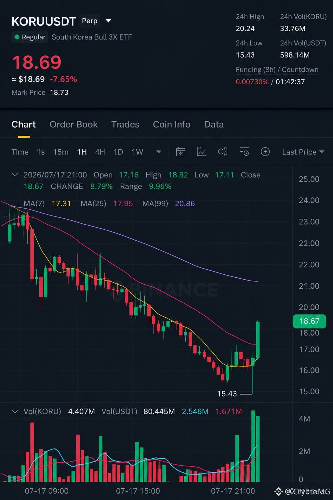The height and width of the screenshot is (500, 333).
Task: Click the CHANGE 8.79% value
Action: point(101,187)
